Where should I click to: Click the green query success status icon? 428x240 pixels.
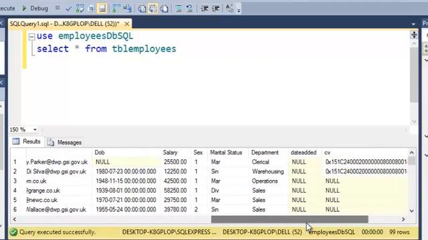point(13,232)
